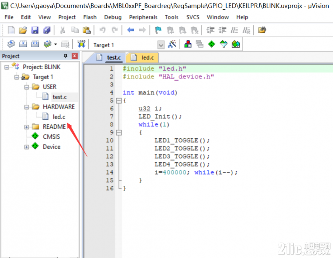The width and height of the screenshot is (333, 258).
Task: Close the Project panel
Action: pos(74,56)
